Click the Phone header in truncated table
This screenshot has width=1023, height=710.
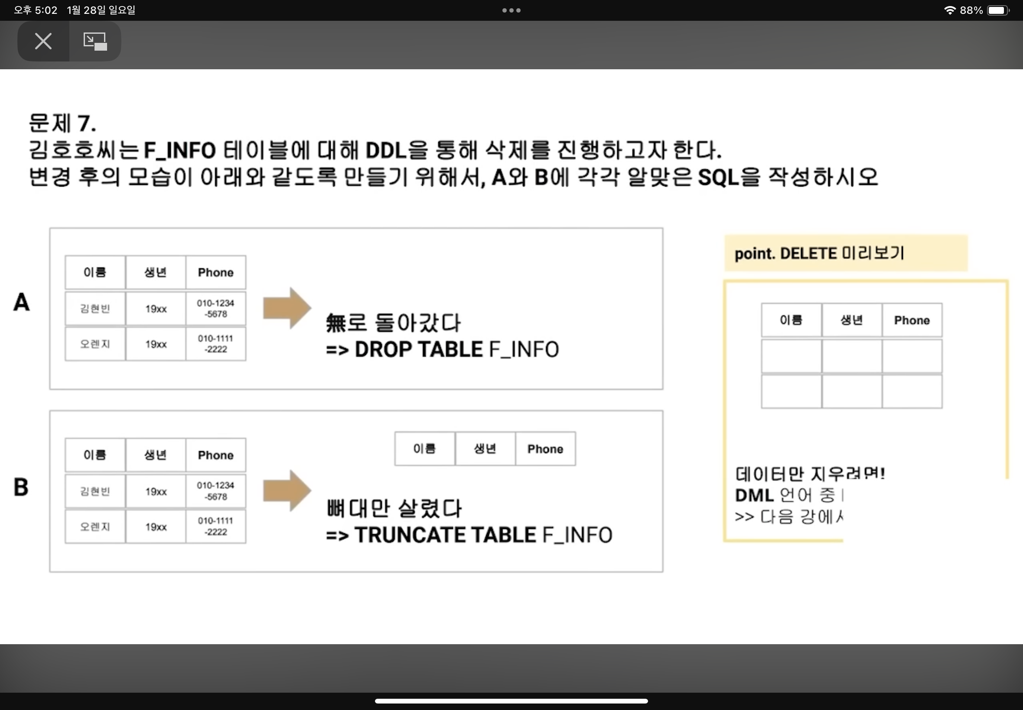pyautogui.click(x=545, y=449)
